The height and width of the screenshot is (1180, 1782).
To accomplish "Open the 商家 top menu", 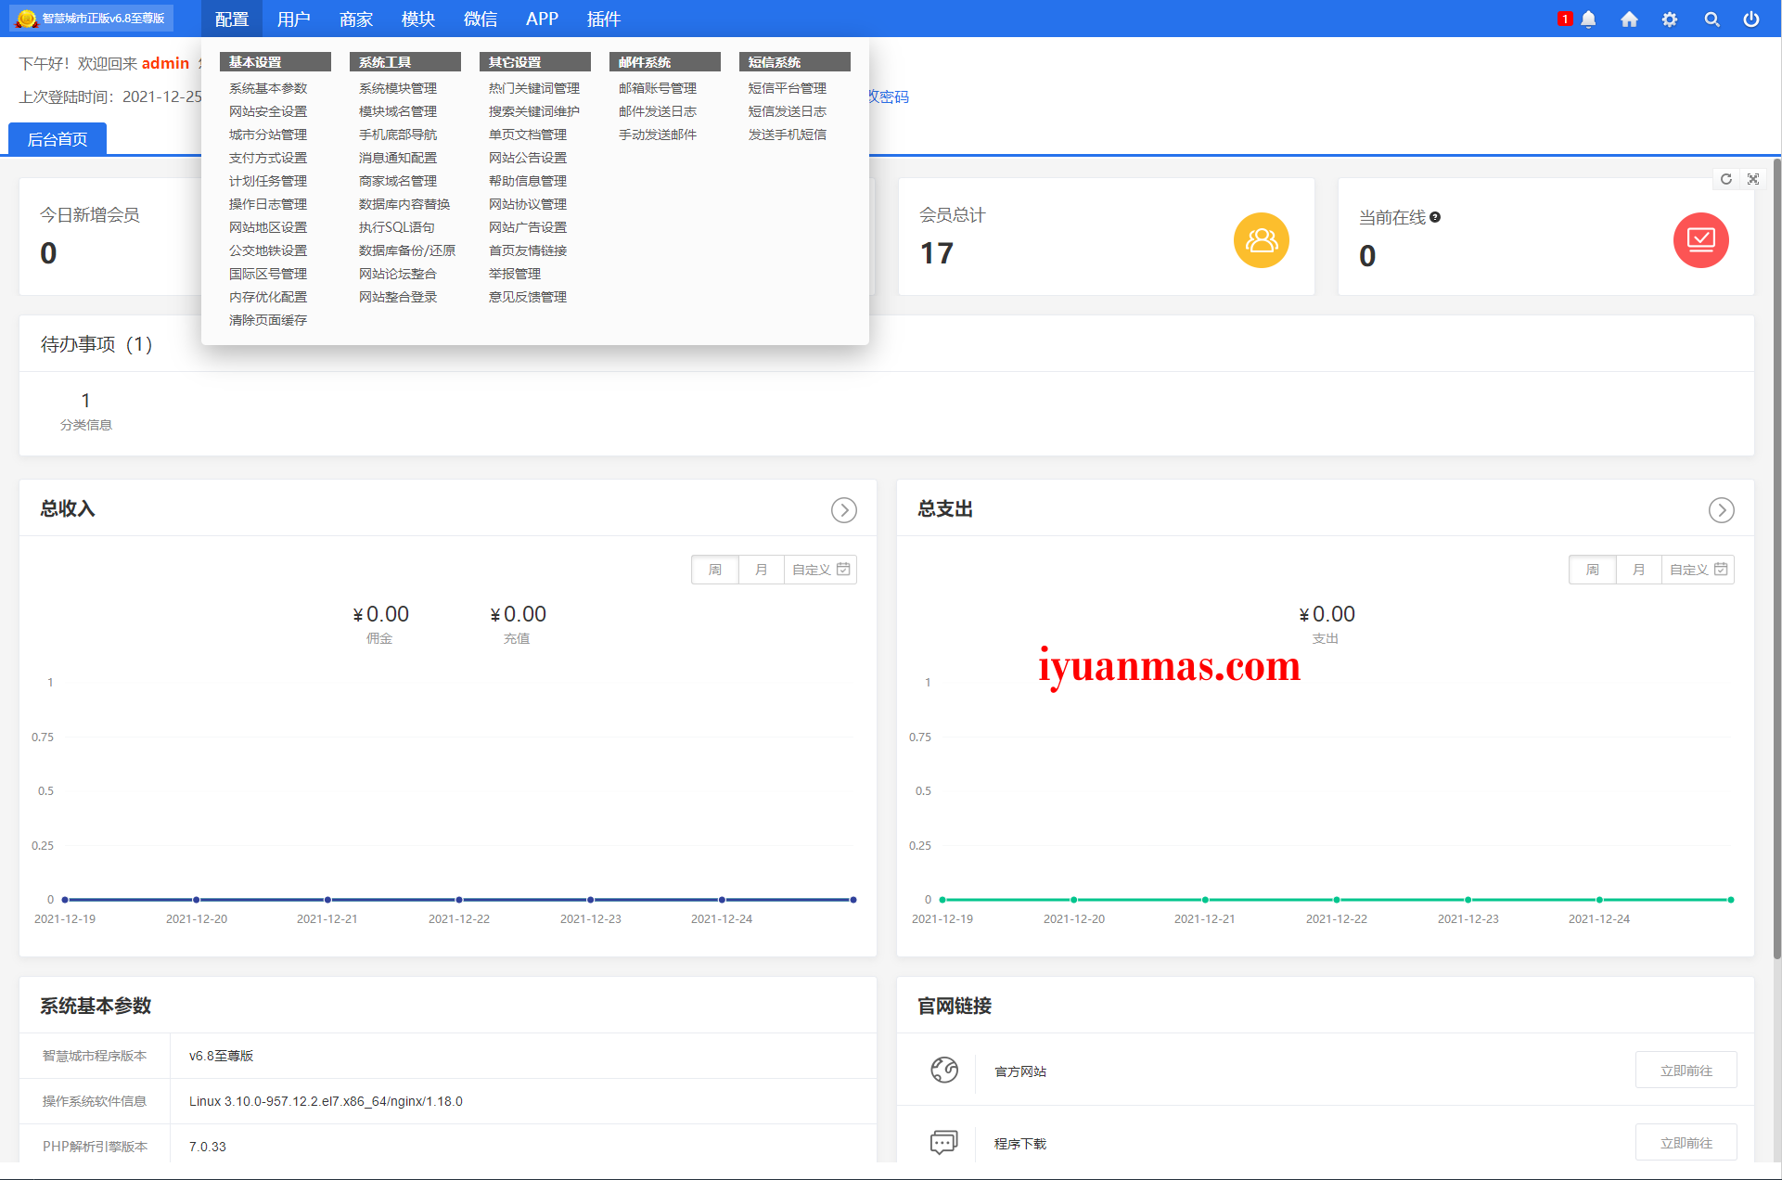I will [x=356, y=19].
